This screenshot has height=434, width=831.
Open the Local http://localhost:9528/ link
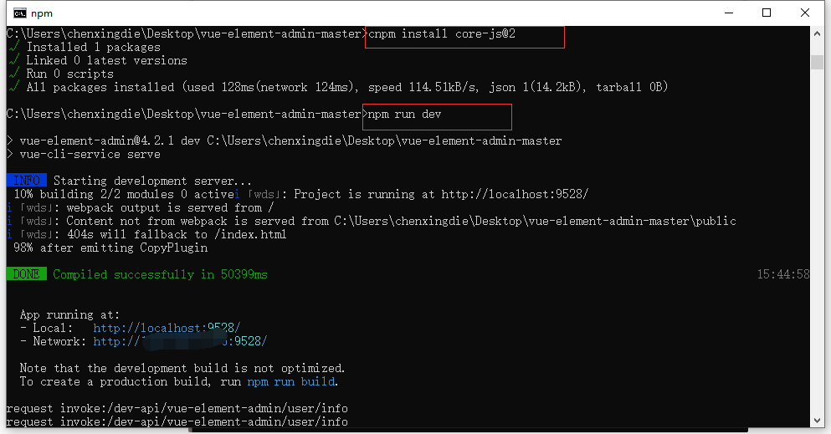167,328
